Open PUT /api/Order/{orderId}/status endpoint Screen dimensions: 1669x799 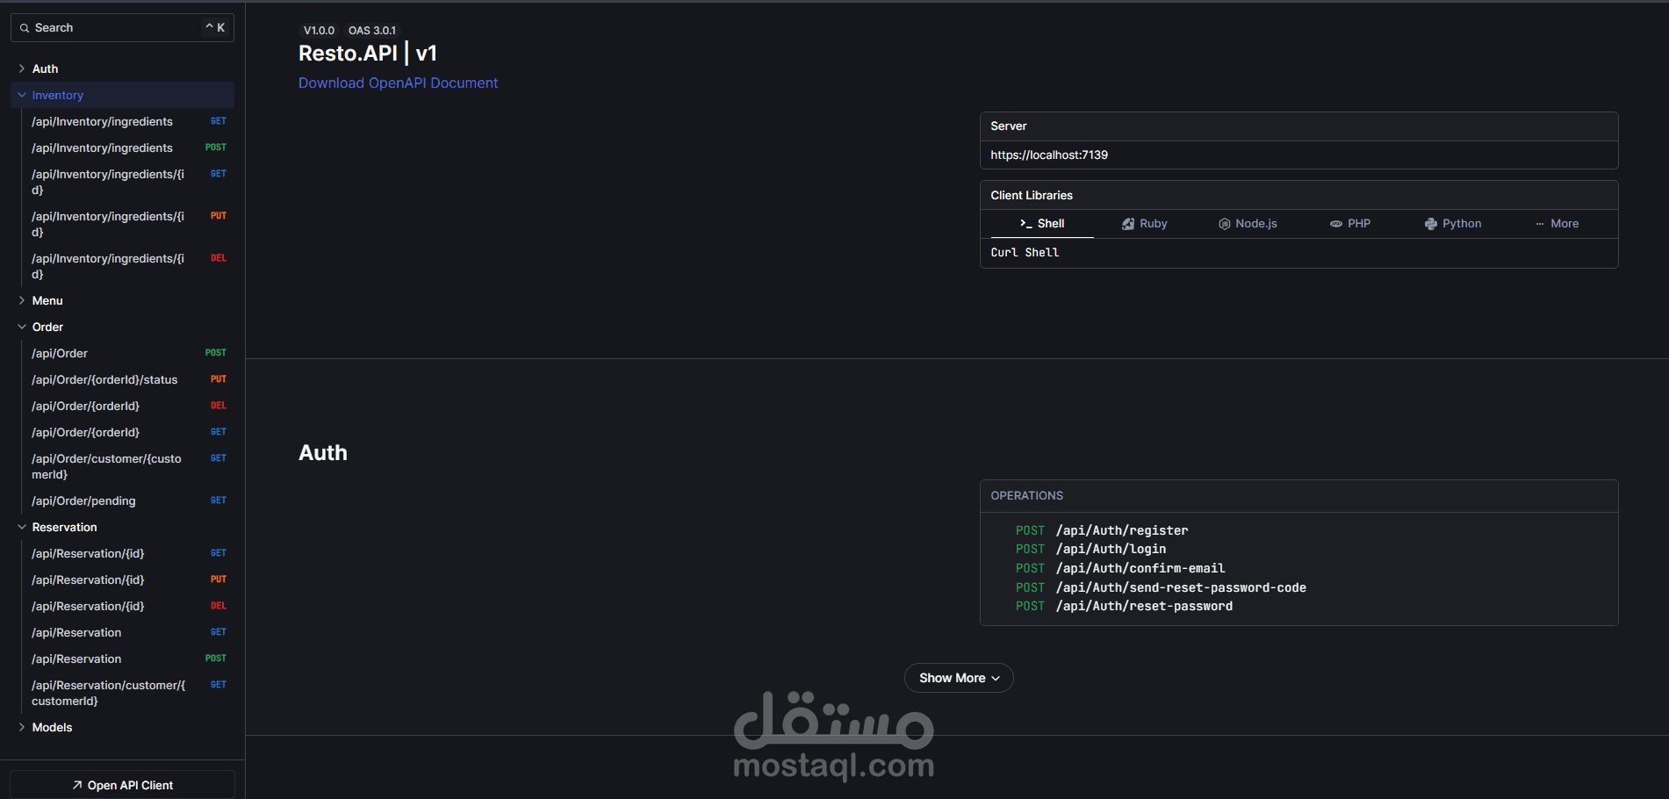[x=128, y=379]
